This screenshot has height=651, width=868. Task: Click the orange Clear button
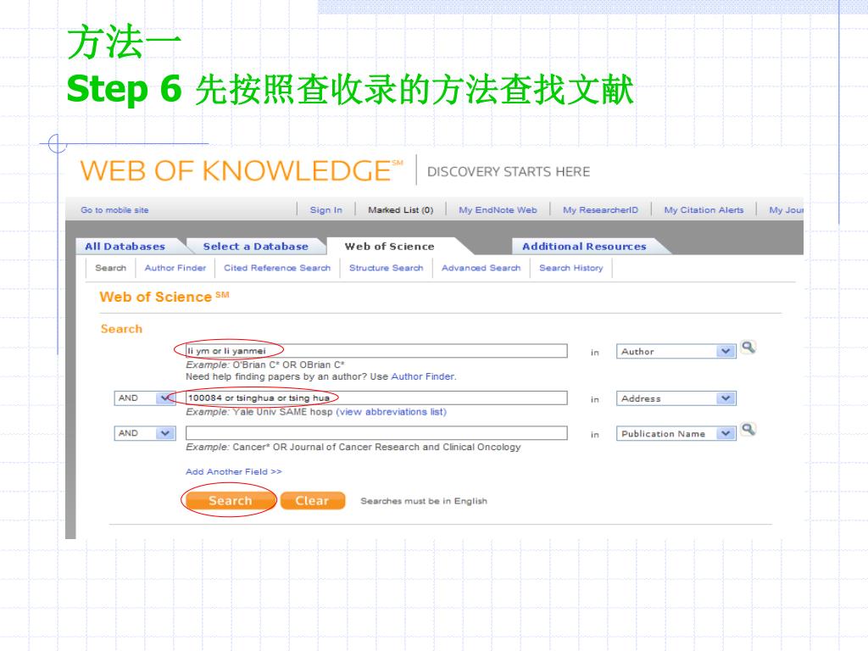312,500
